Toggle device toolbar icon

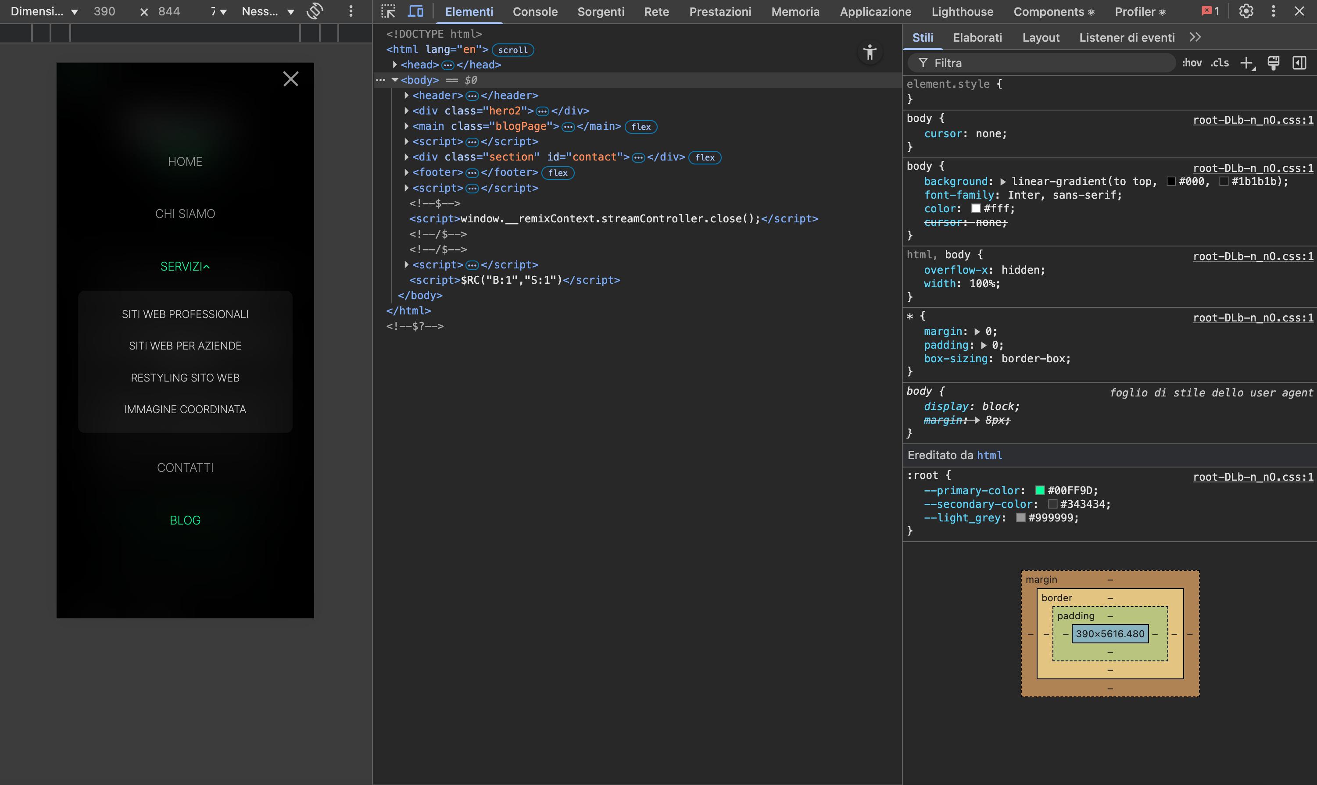tap(416, 11)
